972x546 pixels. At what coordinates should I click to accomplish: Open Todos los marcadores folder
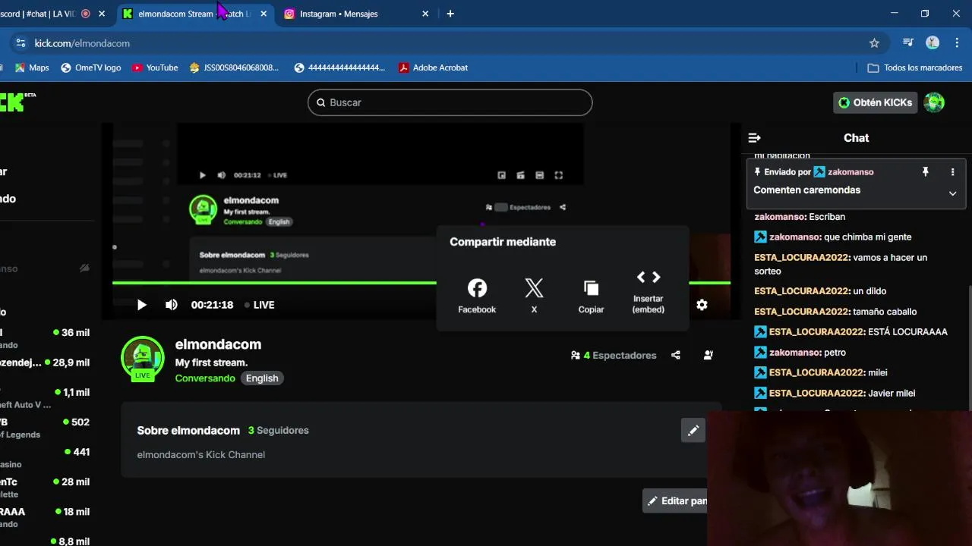(915, 67)
